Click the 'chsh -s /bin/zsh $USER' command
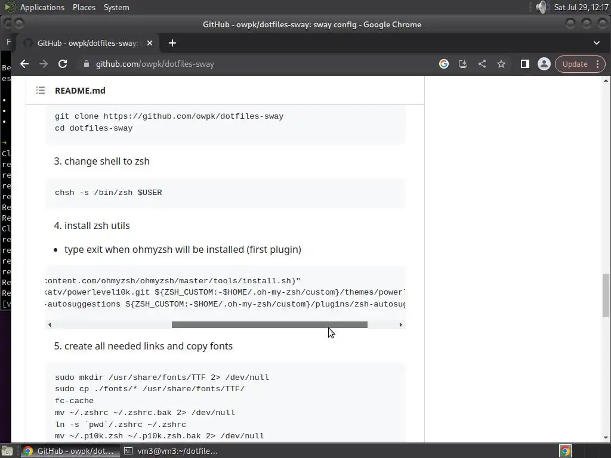 coord(109,193)
